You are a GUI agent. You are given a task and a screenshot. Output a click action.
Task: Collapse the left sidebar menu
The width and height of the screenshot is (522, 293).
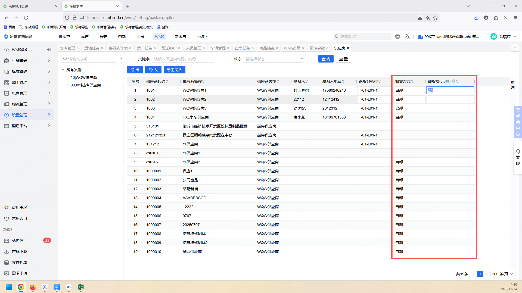49,49
